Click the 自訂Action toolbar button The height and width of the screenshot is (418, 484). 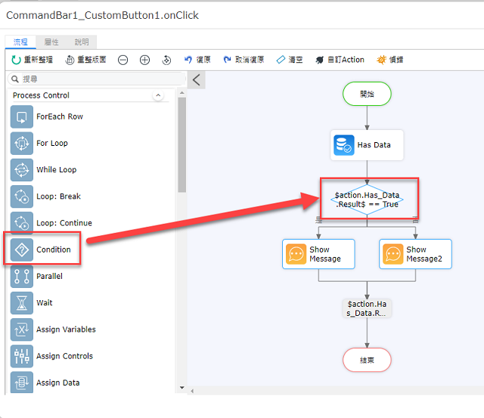[x=340, y=60]
